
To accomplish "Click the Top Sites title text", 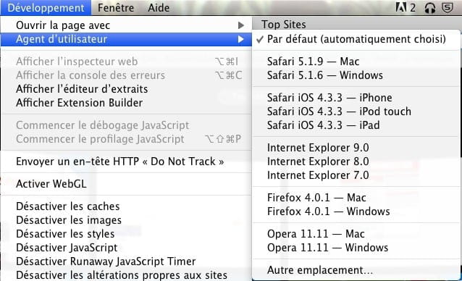I will 283,25.
